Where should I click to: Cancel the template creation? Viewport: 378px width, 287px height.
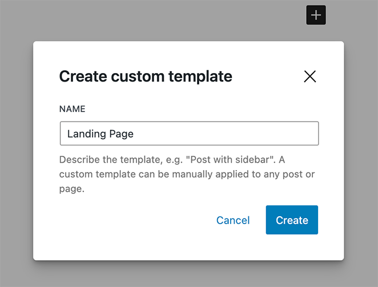233,220
